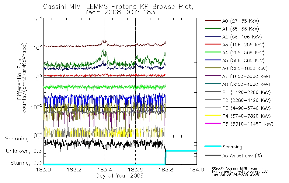Click the yellow P4 legend line

[x=213, y=116]
